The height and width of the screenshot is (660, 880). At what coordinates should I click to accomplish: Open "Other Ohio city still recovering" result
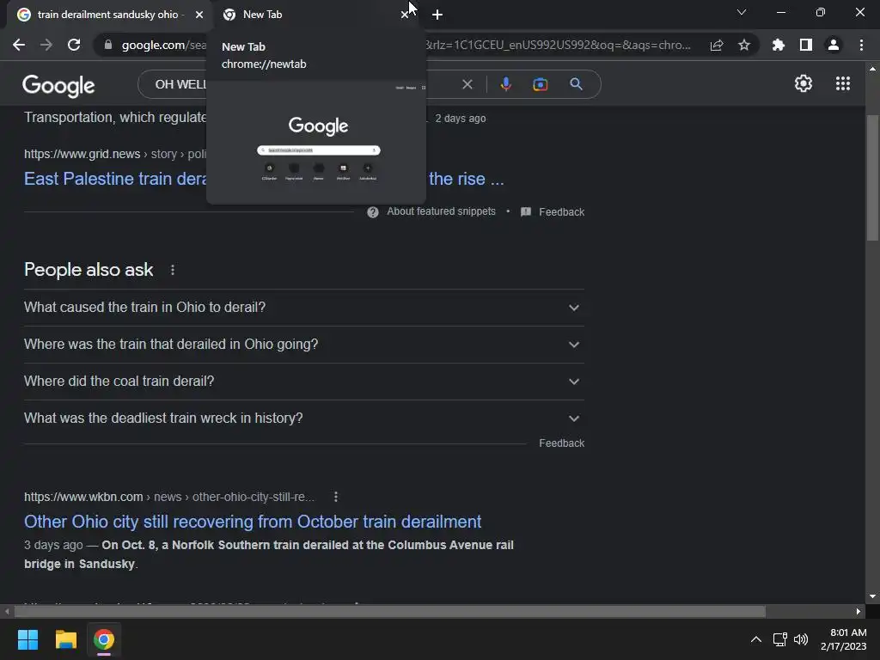click(x=253, y=522)
